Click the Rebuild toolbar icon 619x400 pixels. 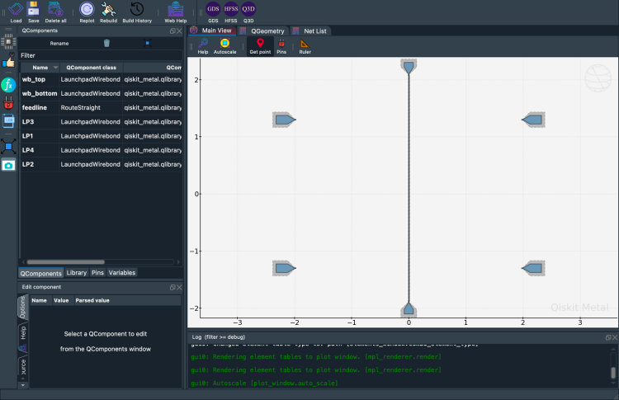pyautogui.click(x=108, y=12)
